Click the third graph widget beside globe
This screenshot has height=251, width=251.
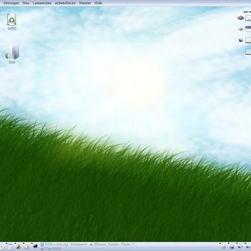tap(248, 40)
